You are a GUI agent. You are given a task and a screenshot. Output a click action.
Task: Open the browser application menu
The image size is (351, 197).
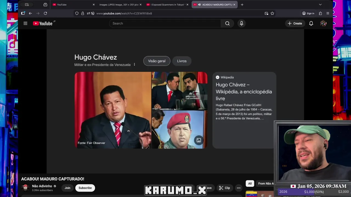click(x=328, y=13)
